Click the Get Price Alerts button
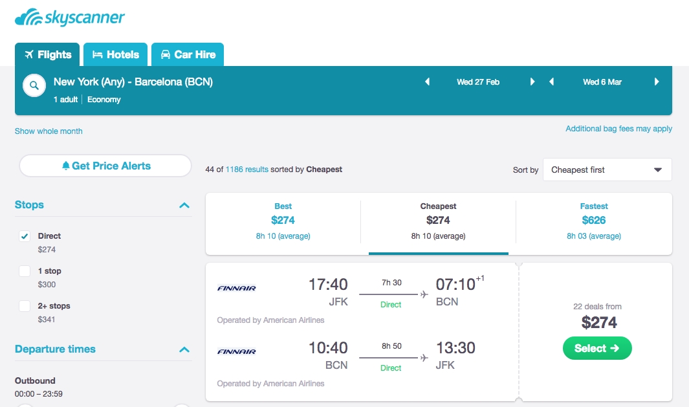This screenshot has height=407, width=689. 105,166
